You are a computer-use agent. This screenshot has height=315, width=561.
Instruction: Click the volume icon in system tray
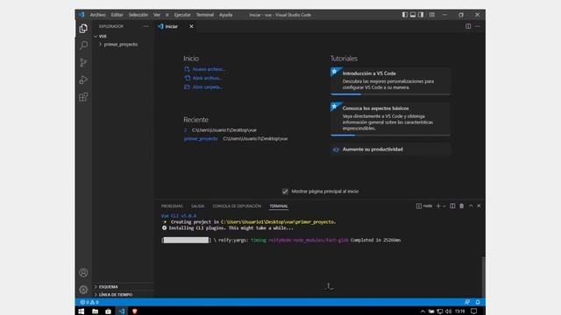pyautogui.click(x=448, y=311)
